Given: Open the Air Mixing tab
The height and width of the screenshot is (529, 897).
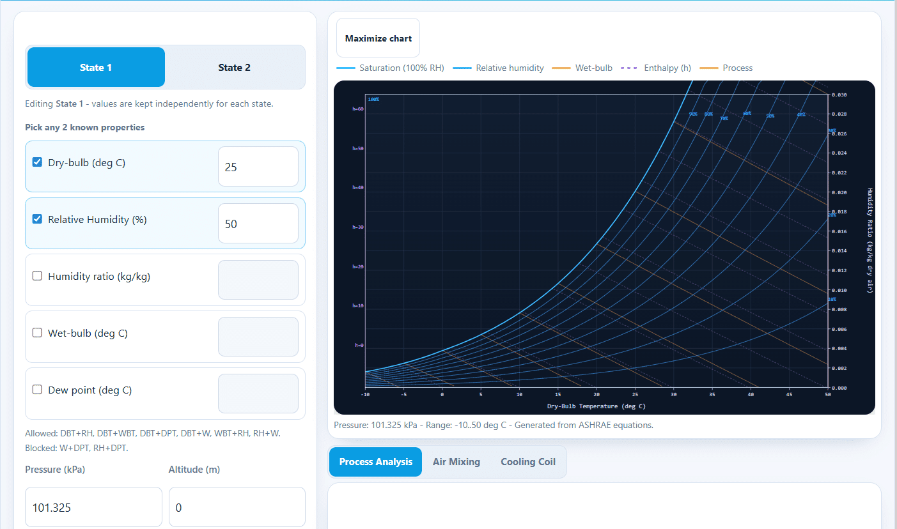Looking at the screenshot, I should [456, 462].
